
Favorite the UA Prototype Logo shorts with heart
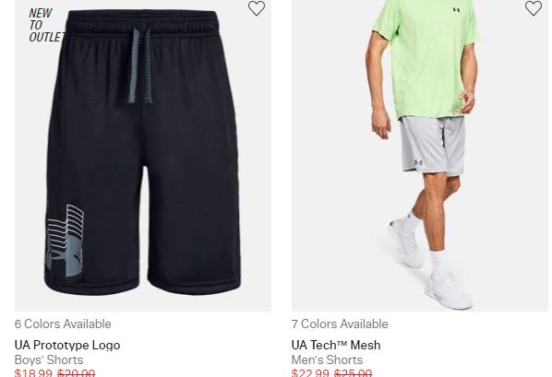(257, 8)
